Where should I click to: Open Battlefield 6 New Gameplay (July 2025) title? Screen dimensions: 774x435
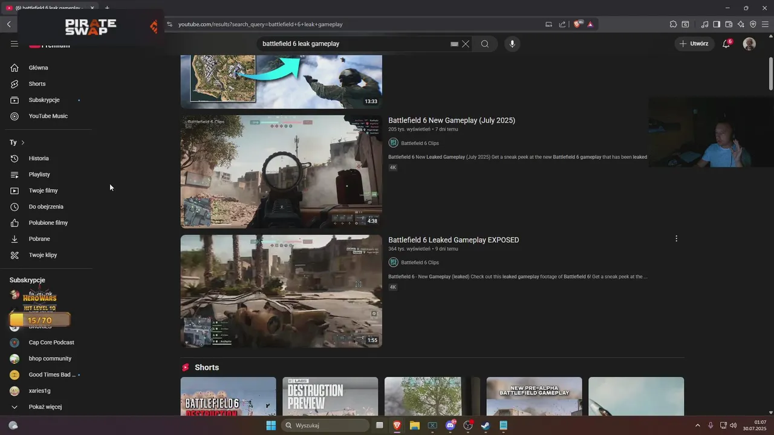pos(452,120)
